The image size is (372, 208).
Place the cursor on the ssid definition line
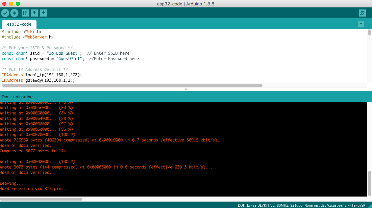(68, 53)
